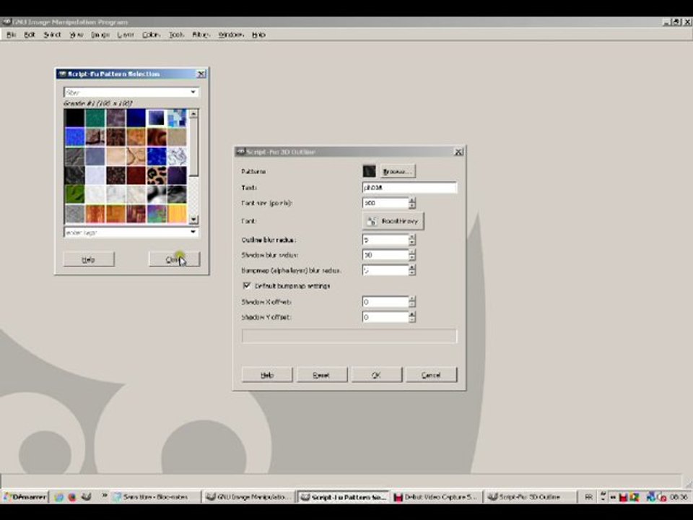Open the Filters menu
This screenshot has height=520, width=693.
click(201, 35)
